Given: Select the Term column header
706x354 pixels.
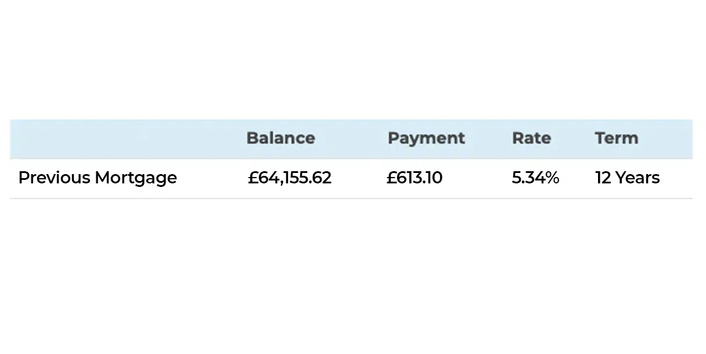Looking at the screenshot, I should (x=616, y=138).
